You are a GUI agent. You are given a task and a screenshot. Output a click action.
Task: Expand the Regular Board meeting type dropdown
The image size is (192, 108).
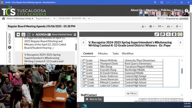[x=45, y=19]
